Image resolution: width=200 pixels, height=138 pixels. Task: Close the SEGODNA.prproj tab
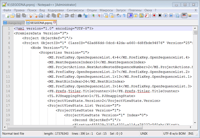pos(55,22)
